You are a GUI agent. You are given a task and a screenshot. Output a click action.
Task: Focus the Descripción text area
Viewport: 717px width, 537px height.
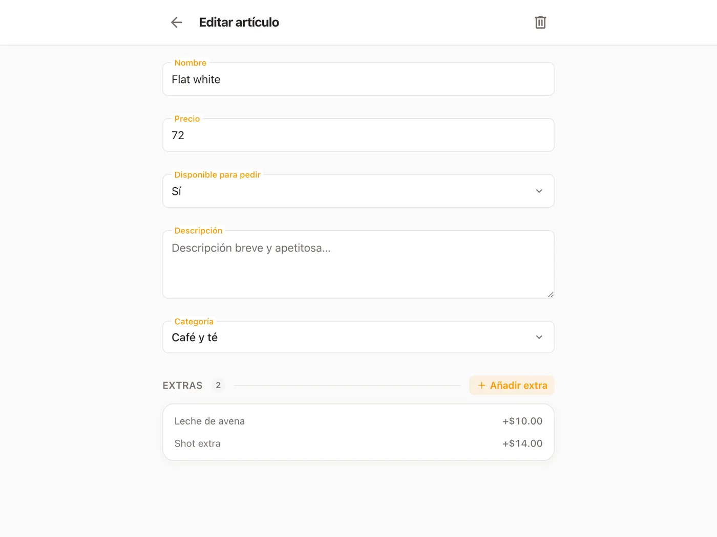[x=358, y=264]
